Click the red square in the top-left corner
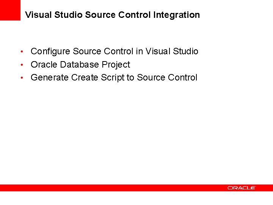The image size is (273, 205). click(x=10, y=10)
